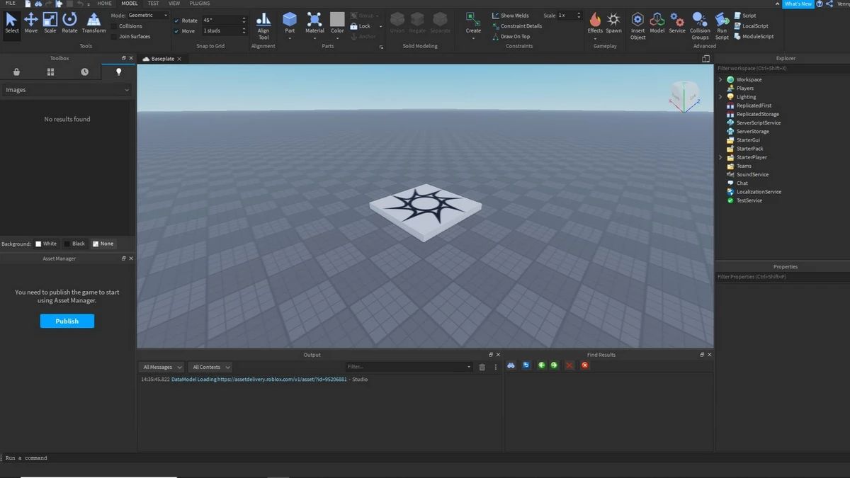Select White background option

click(46, 244)
